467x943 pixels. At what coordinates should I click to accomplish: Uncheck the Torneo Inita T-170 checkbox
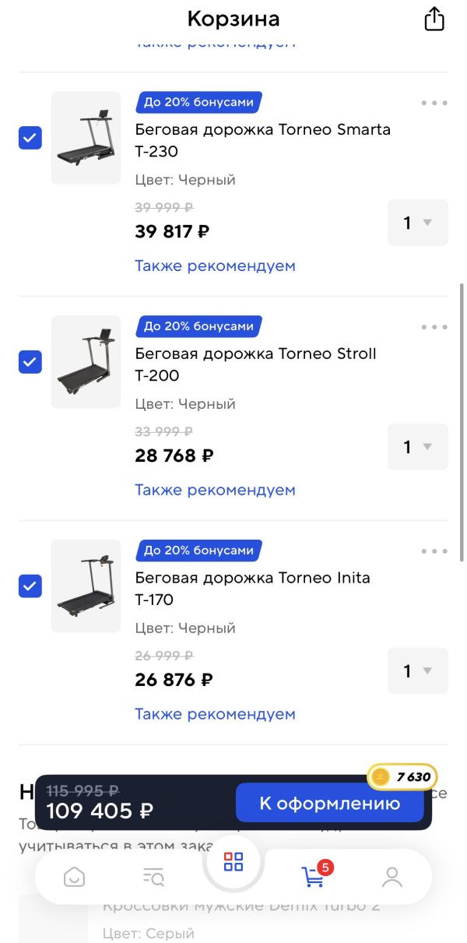(30, 586)
